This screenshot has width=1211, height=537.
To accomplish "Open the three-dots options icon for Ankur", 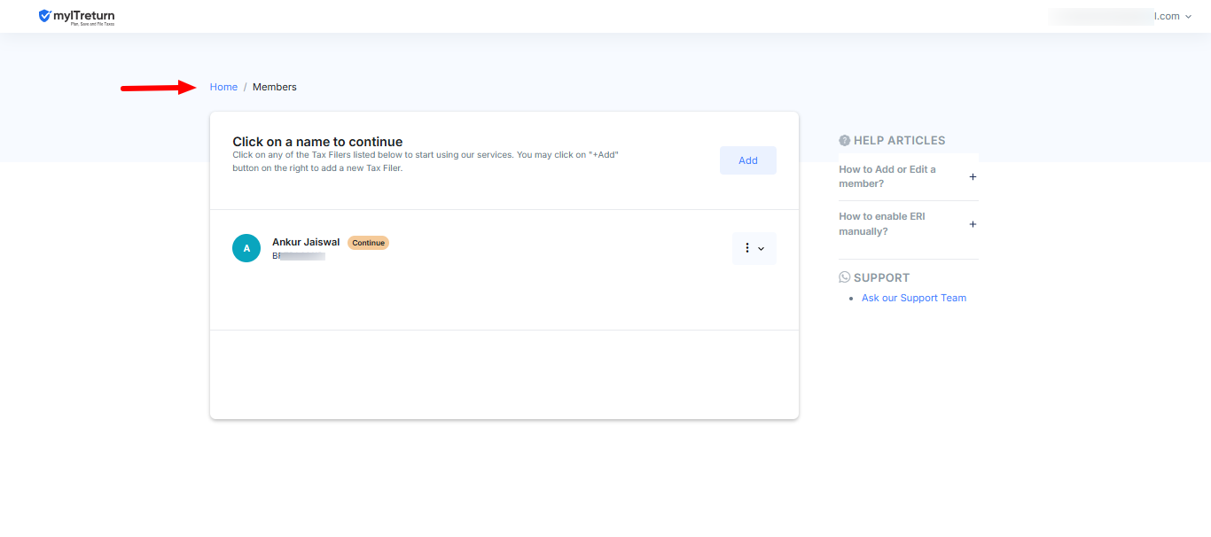I will (x=747, y=248).
